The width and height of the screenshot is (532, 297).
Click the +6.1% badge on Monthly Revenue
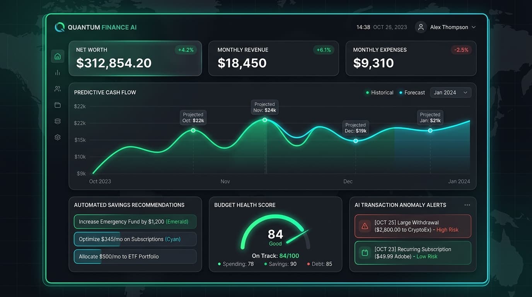pos(324,50)
